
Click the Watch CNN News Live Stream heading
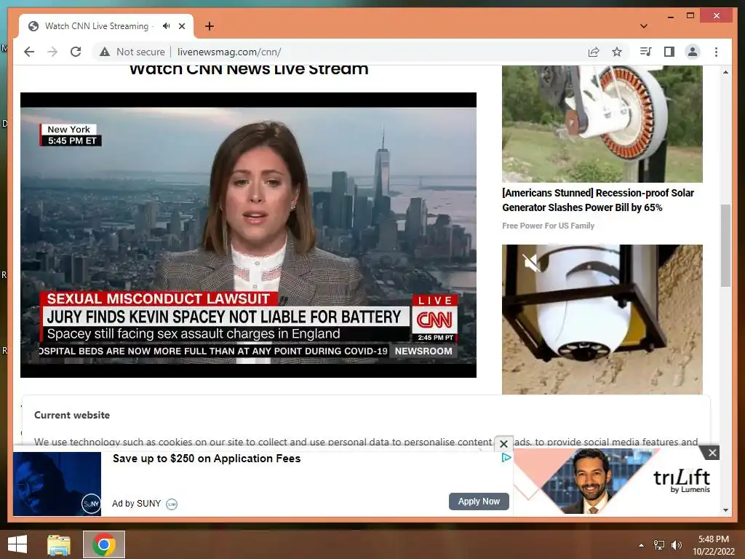[x=249, y=70]
